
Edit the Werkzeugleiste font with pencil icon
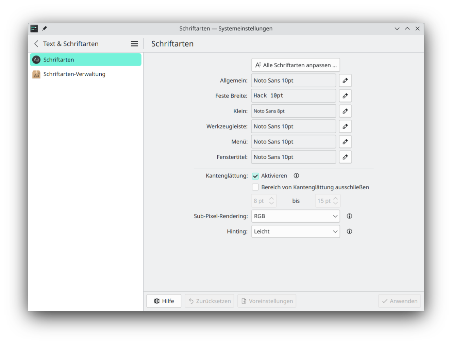[345, 126]
